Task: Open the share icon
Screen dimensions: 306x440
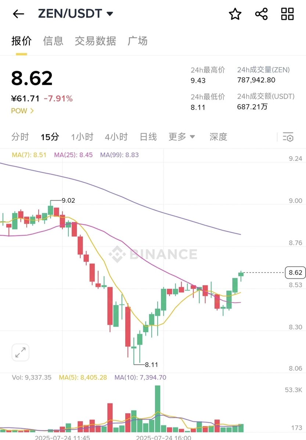Action: pyautogui.click(x=261, y=14)
